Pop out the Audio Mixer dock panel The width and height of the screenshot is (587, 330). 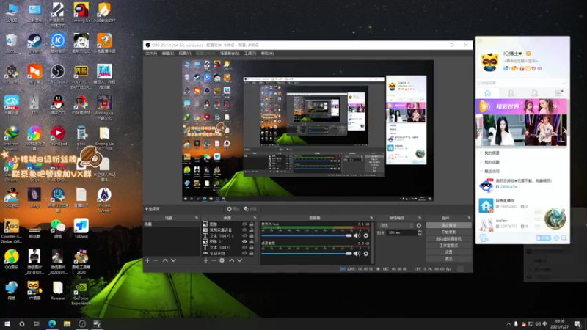[x=371, y=218]
